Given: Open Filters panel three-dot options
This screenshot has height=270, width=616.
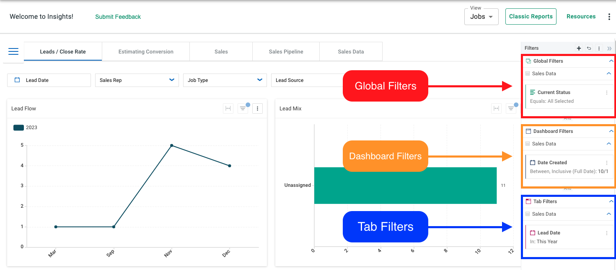Looking at the screenshot, I should (x=599, y=48).
